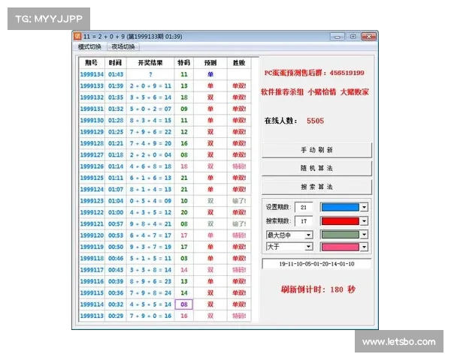Viewport: 451px width, 360px height.
Task: Select the blue color swatch
Action: pyautogui.click(x=341, y=207)
